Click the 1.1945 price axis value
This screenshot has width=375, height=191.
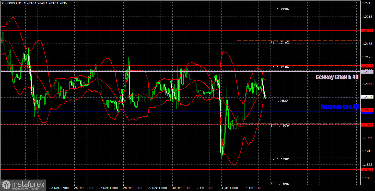click(367, 138)
